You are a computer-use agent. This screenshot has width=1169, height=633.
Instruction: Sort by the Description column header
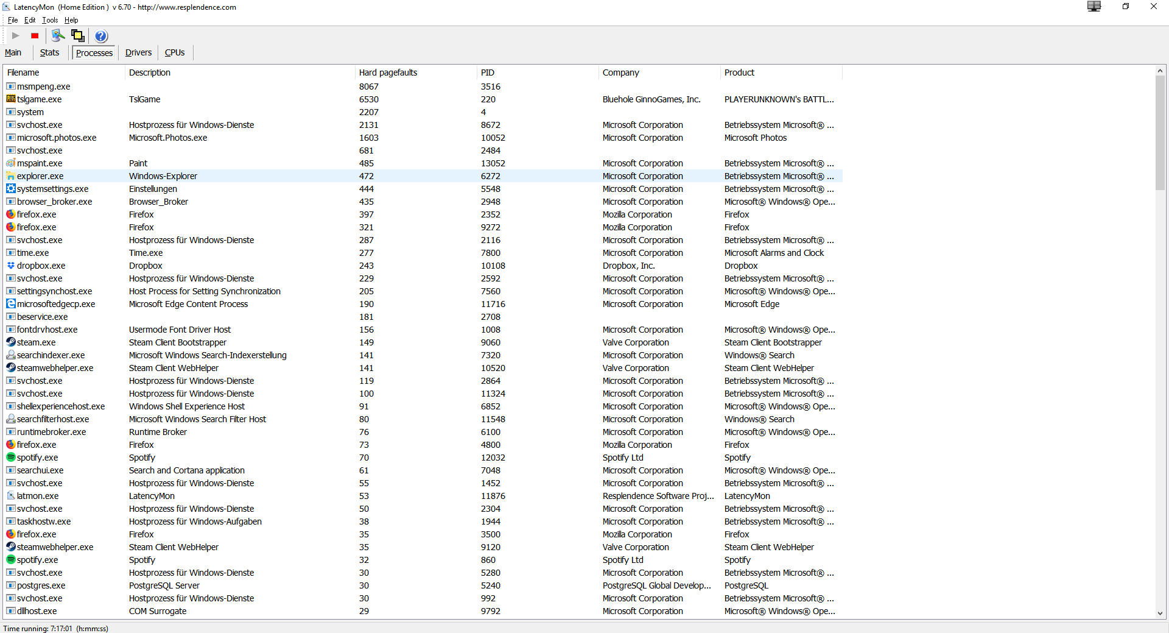pos(240,72)
